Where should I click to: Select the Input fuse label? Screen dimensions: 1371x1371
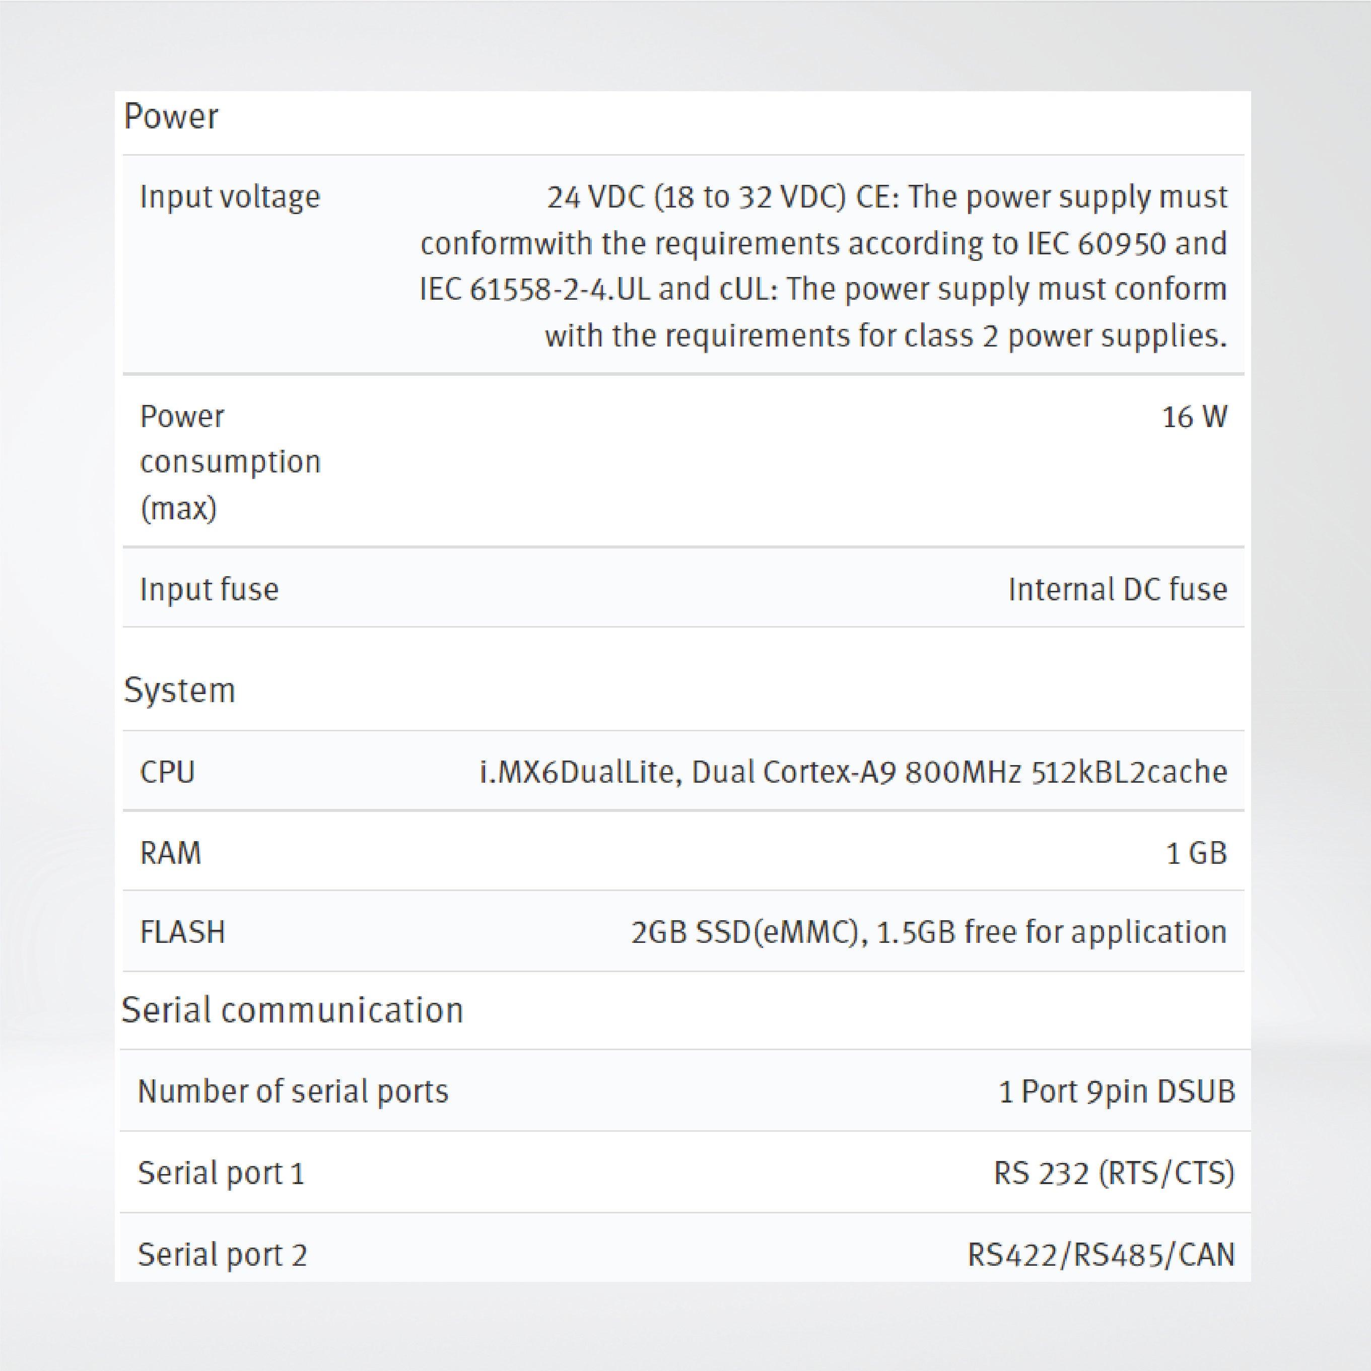(210, 590)
